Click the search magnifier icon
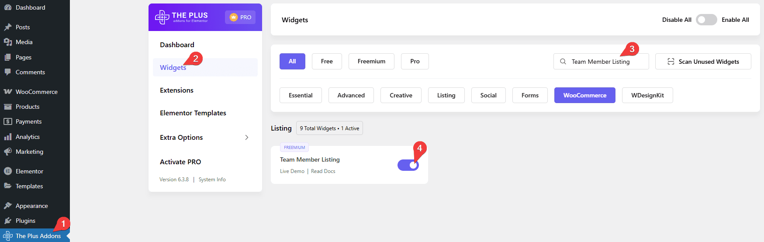 point(563,62)
